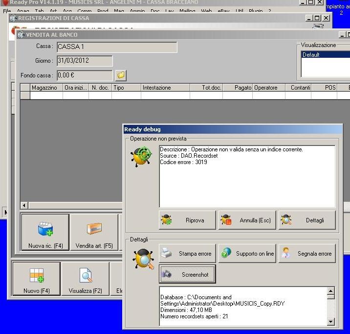Click the up arrow in the debug details scrollbar
Viewport: 350px width, 334px height.
[330, 291]
